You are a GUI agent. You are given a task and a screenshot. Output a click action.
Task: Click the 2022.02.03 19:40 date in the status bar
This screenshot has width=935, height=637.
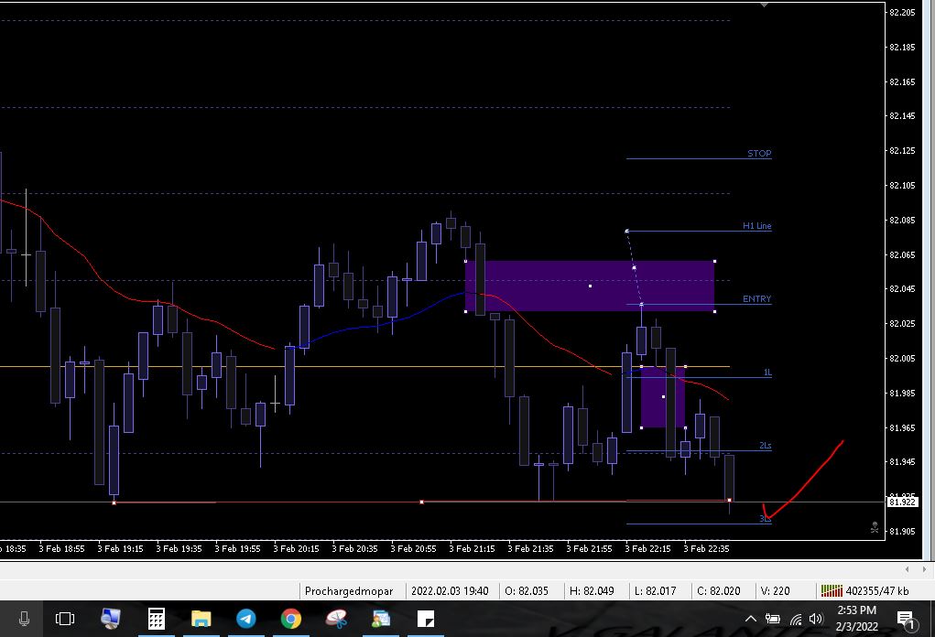(450, 591)
